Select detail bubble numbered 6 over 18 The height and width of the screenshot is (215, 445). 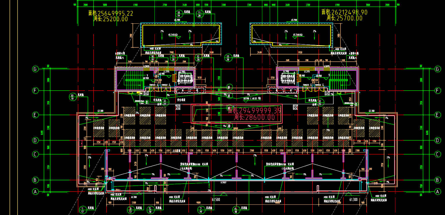coord(236,210)
